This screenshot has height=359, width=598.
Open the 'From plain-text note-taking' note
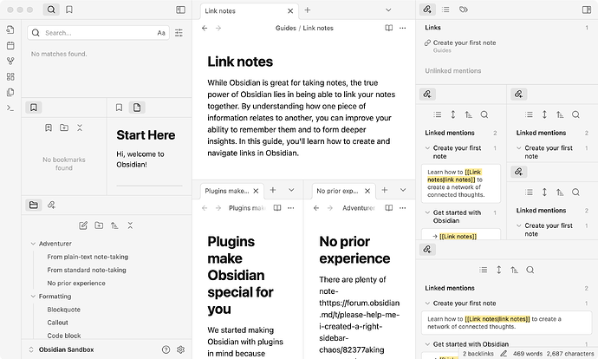[x=88, y=257]
